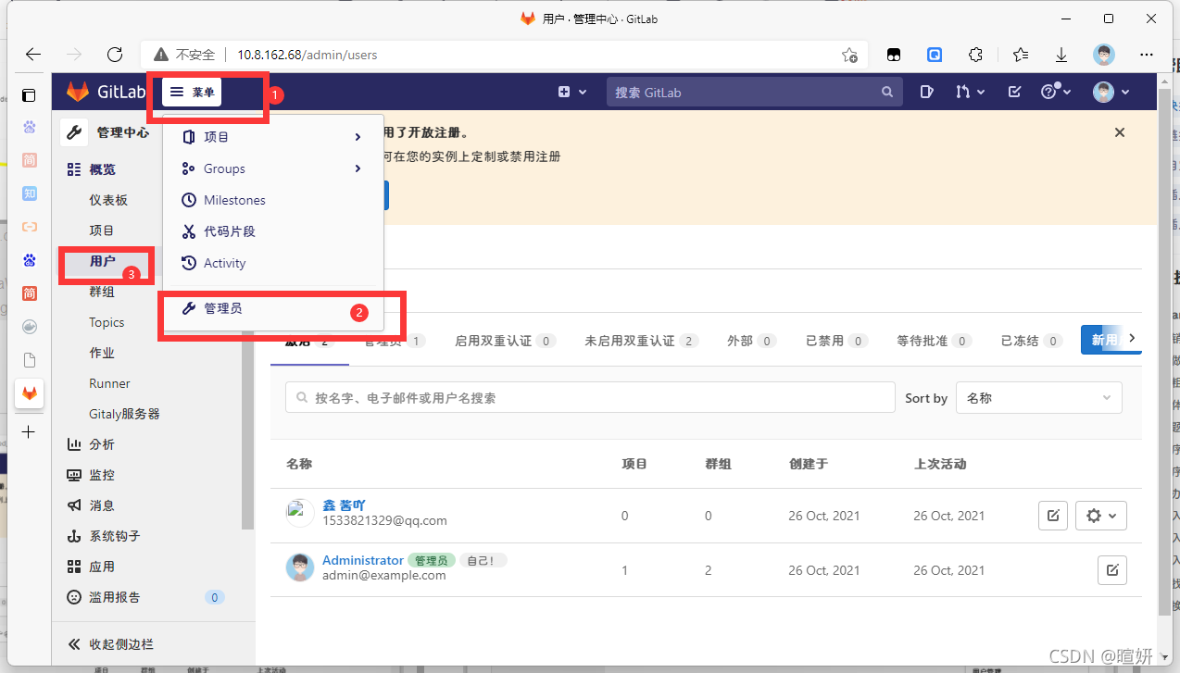
Task: Switch to the 启用双重认证 tab
Action: coord(505,341)
